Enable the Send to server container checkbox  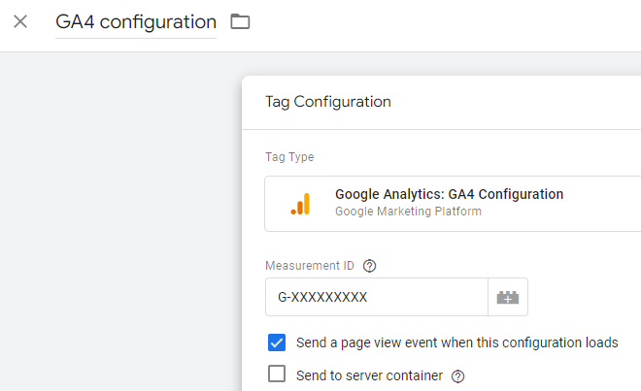point(277,374)
